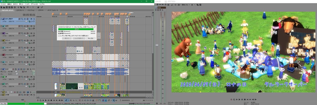The height and width of the screenshot is (105, 317).
Task: Mute video track 2
Action: pyautogui.click(x=31, y=26)
